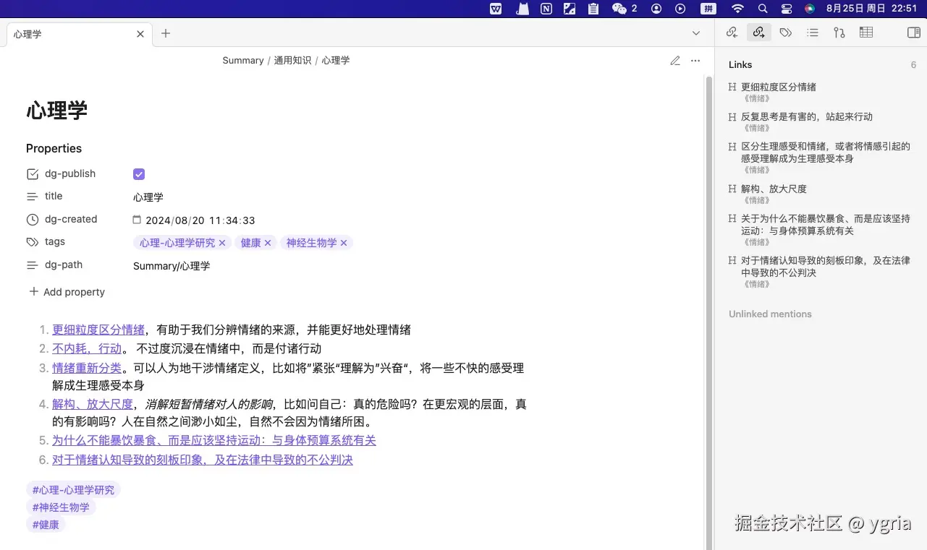Screen dimensions: 927x550
Task: Close the 心理学 tab
Action: click(140, 34)
